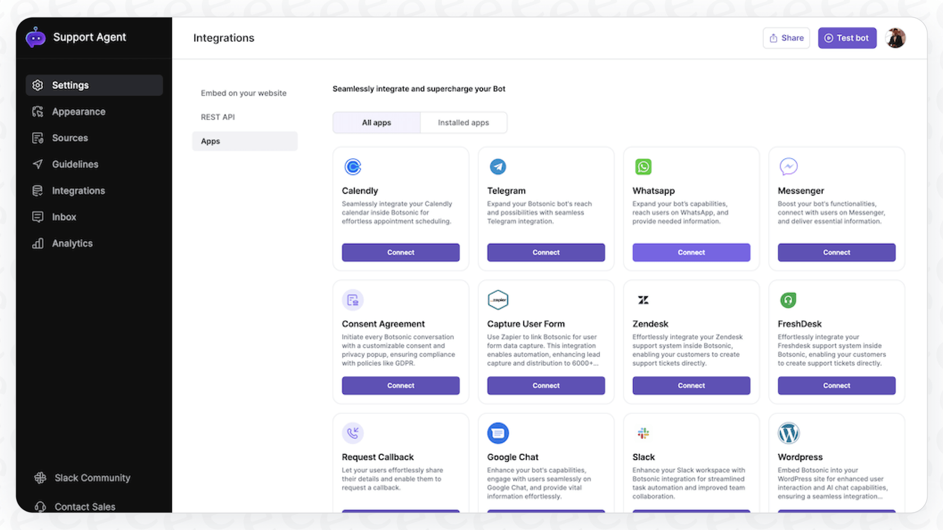The height and width of the screenshot is (530, 943).
Task: Go to Analytics in the sidebar
Action: pos(72,243)
